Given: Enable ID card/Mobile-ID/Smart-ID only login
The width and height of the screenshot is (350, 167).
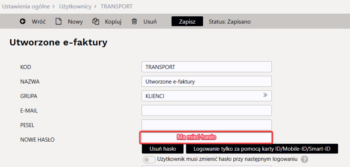Looking at the screenshot, I should click(261, 149).
